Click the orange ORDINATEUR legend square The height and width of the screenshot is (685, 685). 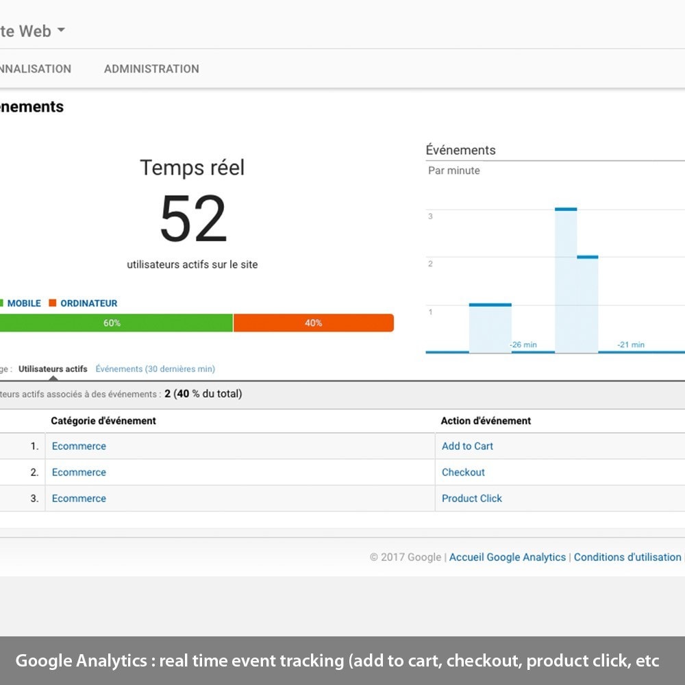53,303
